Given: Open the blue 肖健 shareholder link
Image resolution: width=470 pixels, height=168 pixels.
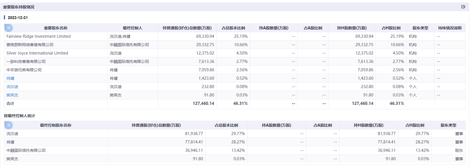Looking at the screenshot, I should (10, 78).
